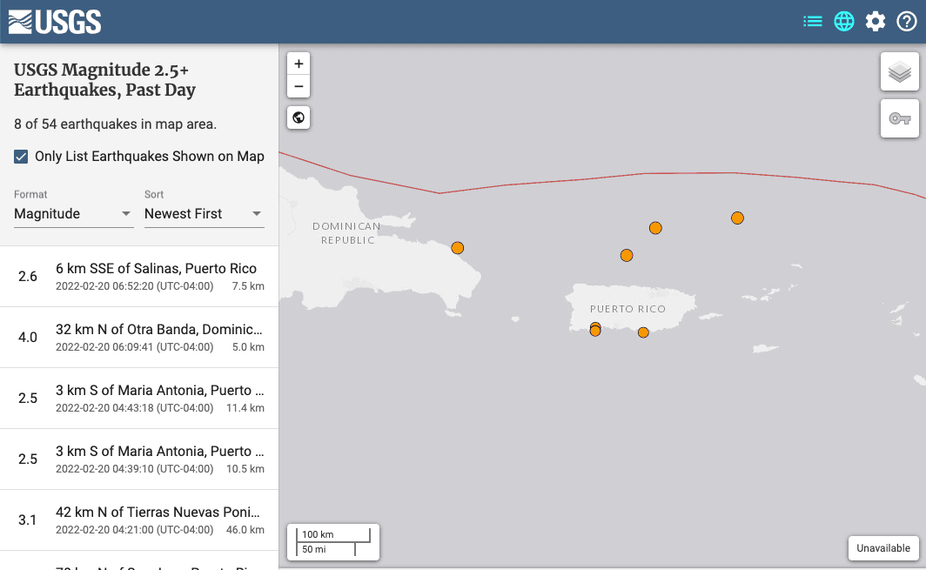
Task: Uncheck Only List Earthquakes Shown on Map
Action: click(21, 157)
